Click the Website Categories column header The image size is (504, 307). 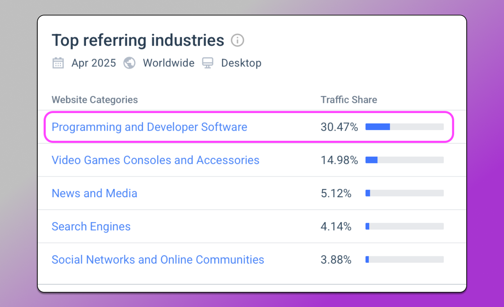95,100
